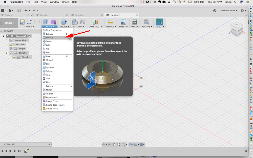
Task: Click the Orbit icon in navigation bar
Action: click(103, 144)
